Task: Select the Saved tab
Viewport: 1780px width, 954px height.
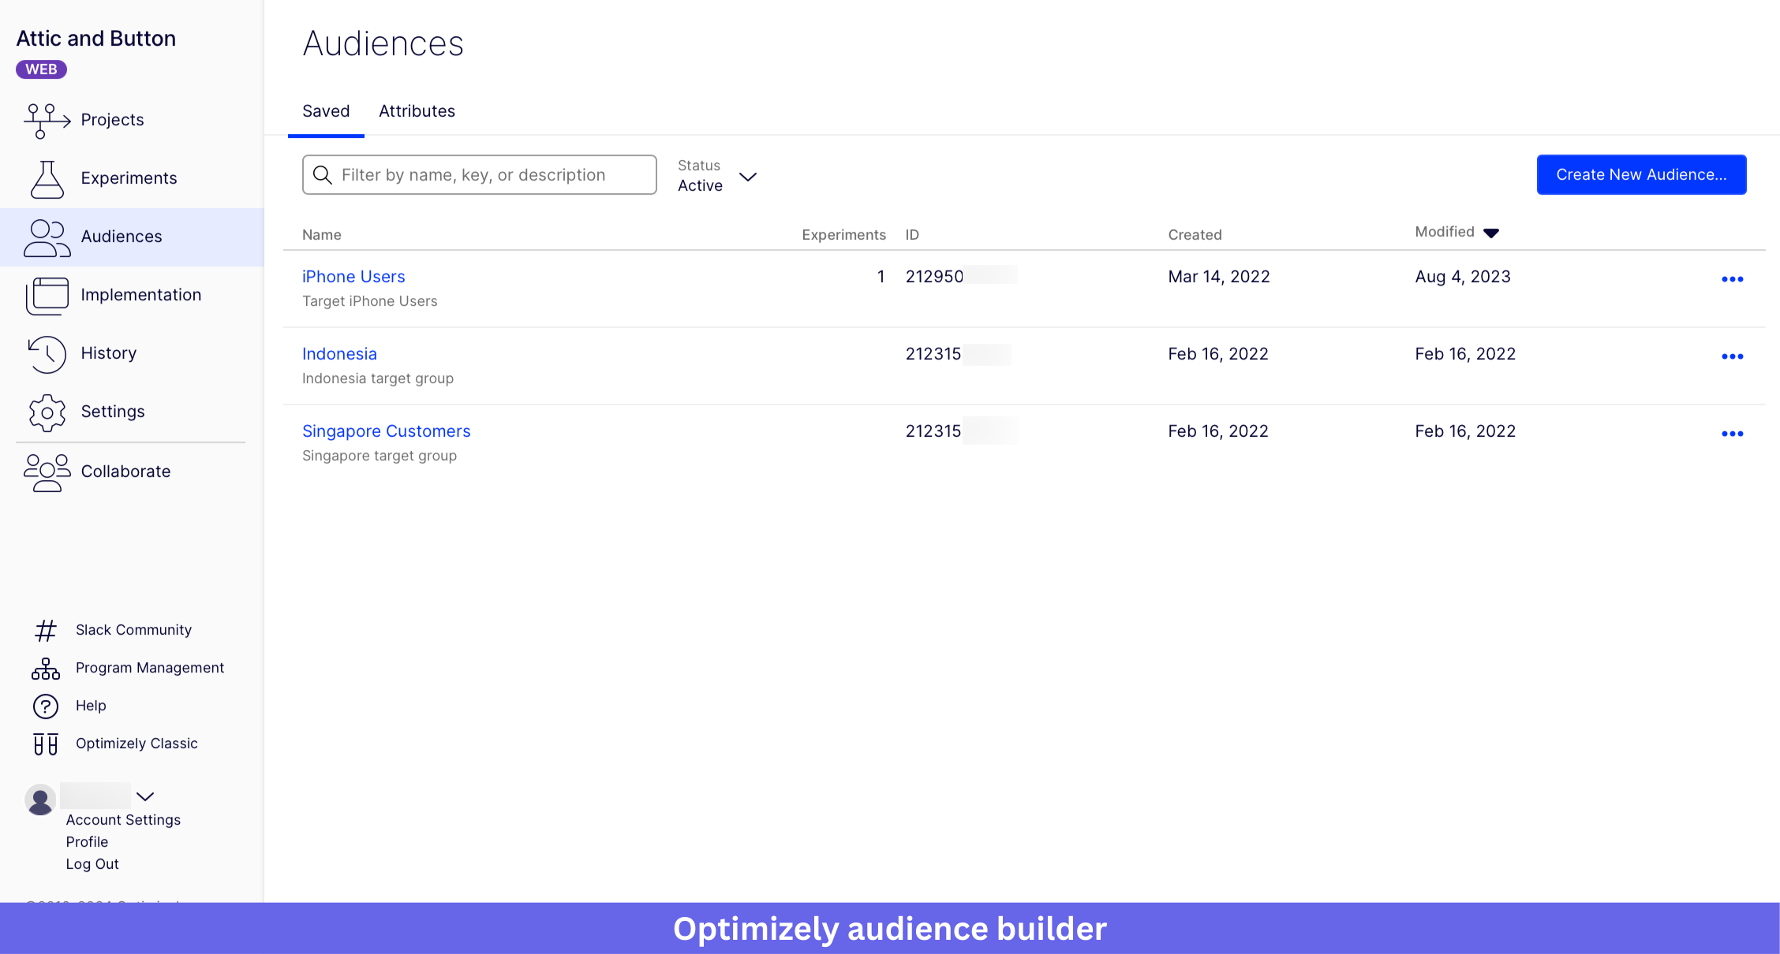Action: coord(326,111)
